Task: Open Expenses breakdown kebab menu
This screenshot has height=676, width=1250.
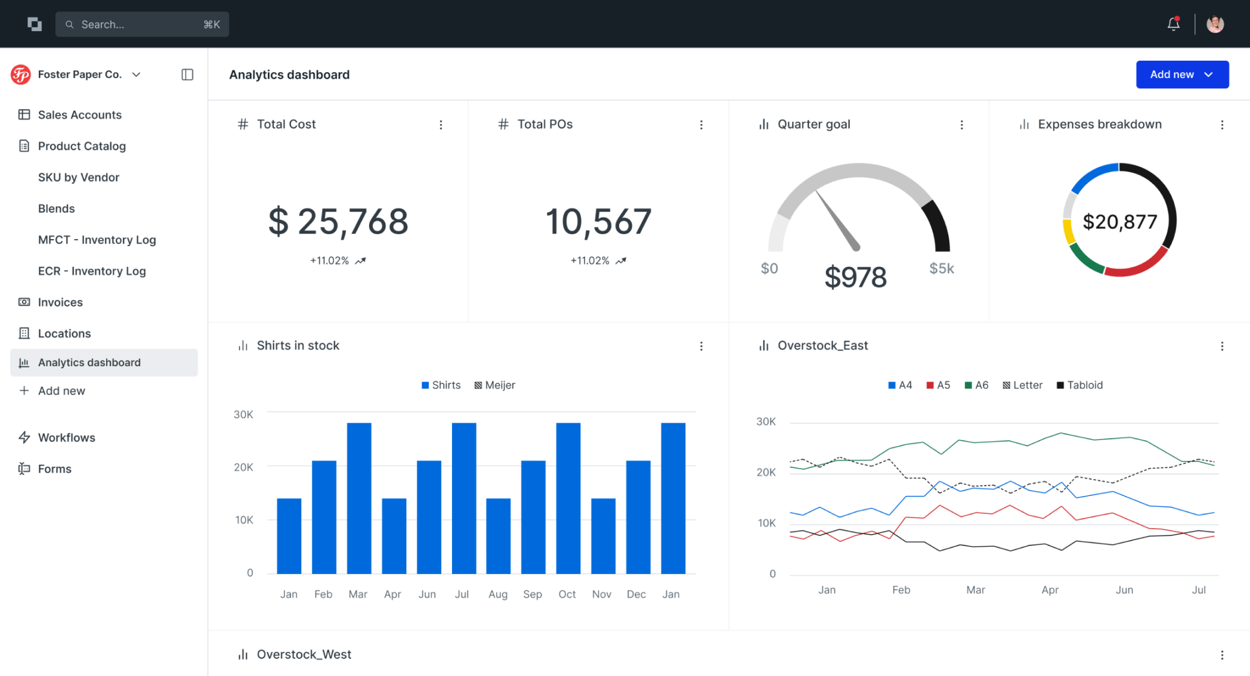Action: pyautogui.click(x=1222, y=125)
